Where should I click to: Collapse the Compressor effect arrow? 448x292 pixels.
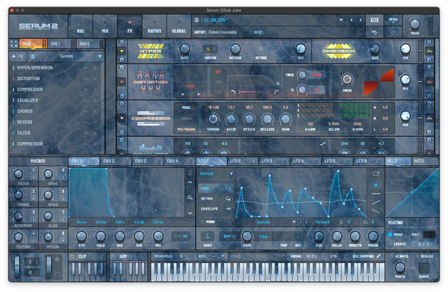[x=122, y=118]
